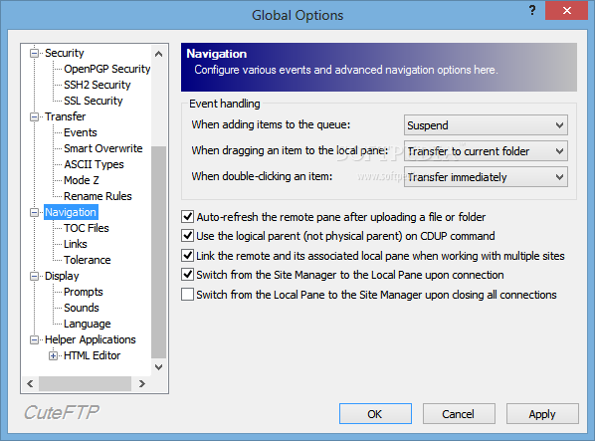Click the horizontal scrollbar right arrow
The image size is (595, 441).
pyautogui.click(x=142, y=383)
